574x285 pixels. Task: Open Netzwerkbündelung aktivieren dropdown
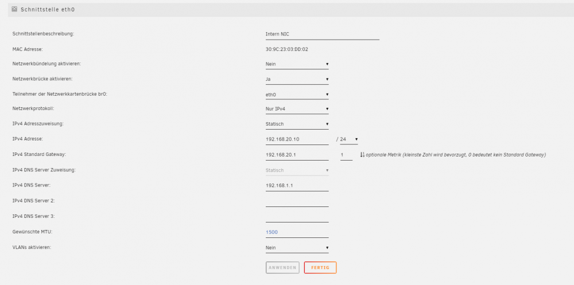pyautogui.click(x=297, y=64)
